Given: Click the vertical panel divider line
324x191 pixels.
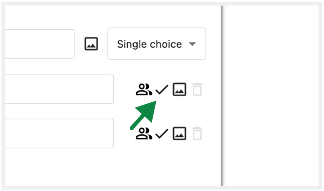Looking at the screenshot, I should (221, 95).
